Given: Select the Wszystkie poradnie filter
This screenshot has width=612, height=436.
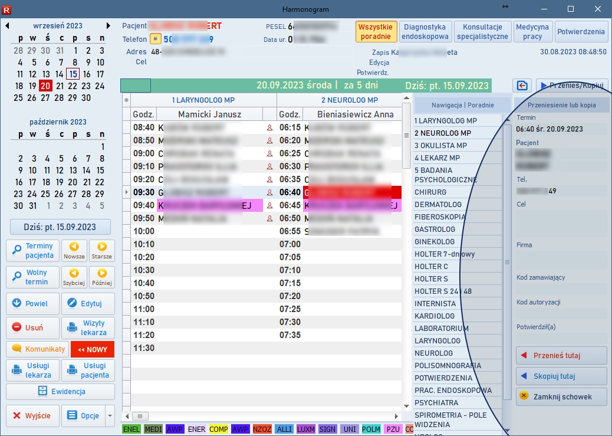Looking at the screenshot, I should click(x=376, y=32).
